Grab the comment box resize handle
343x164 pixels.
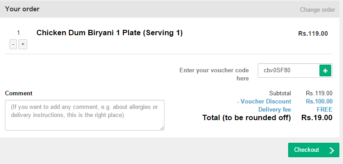tap(162, 128)
